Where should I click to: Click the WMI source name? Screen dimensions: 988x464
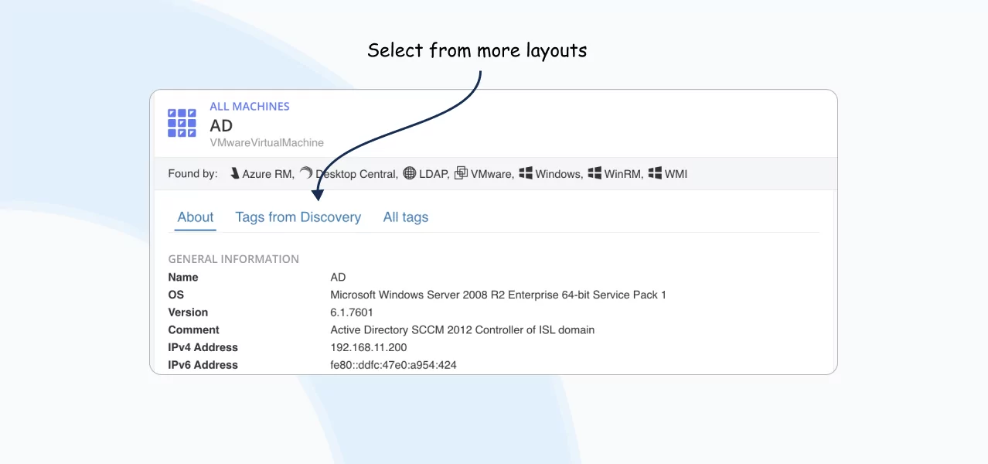(x=676, y=174)
